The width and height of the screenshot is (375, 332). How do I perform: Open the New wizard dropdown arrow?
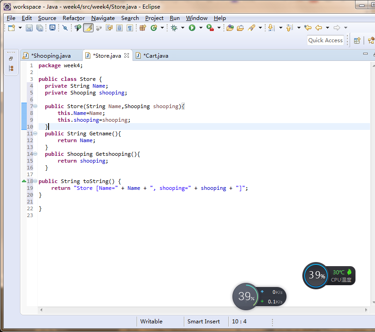tap(20, 28)
